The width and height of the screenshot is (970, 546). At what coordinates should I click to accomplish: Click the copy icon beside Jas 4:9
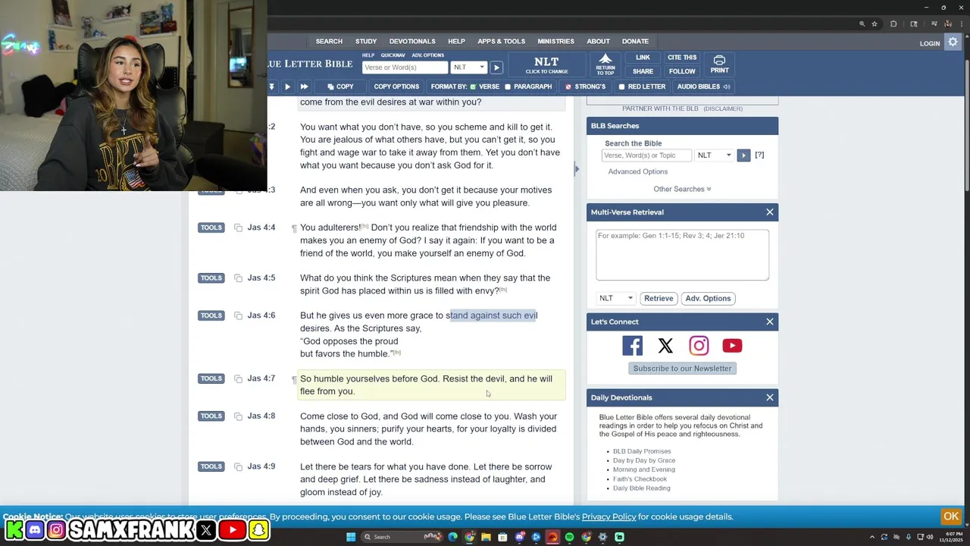[238, 466]
